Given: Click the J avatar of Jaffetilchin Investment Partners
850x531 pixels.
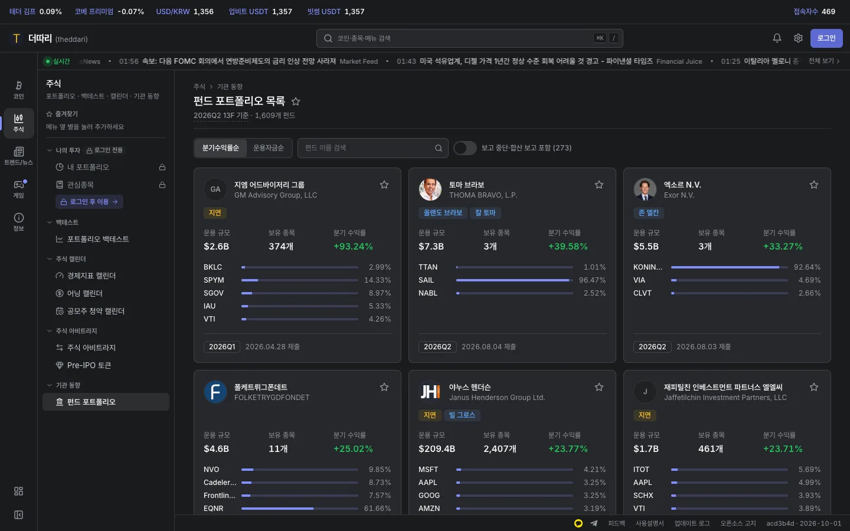Looking at the screenshot, I should (x=645, y=392).
